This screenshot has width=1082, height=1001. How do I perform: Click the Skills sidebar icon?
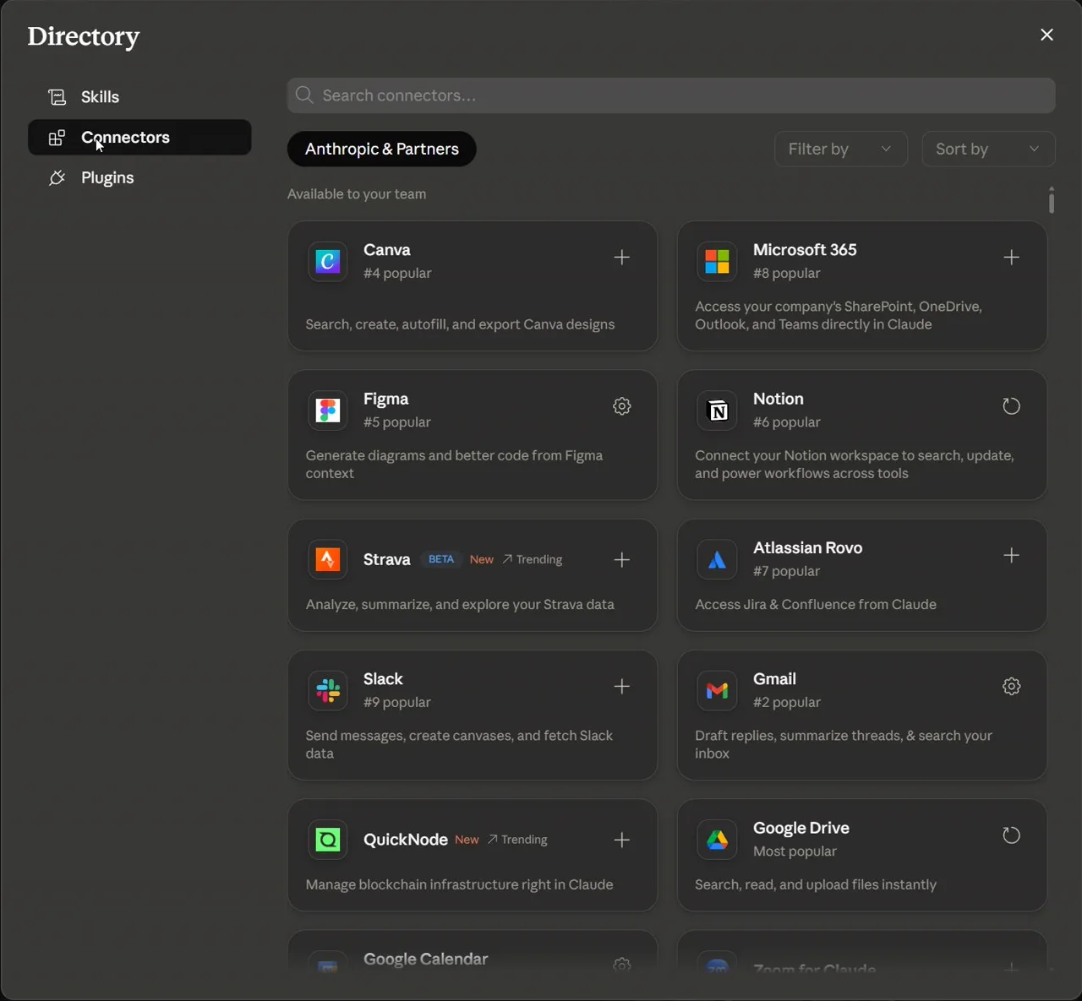(57, 97)
